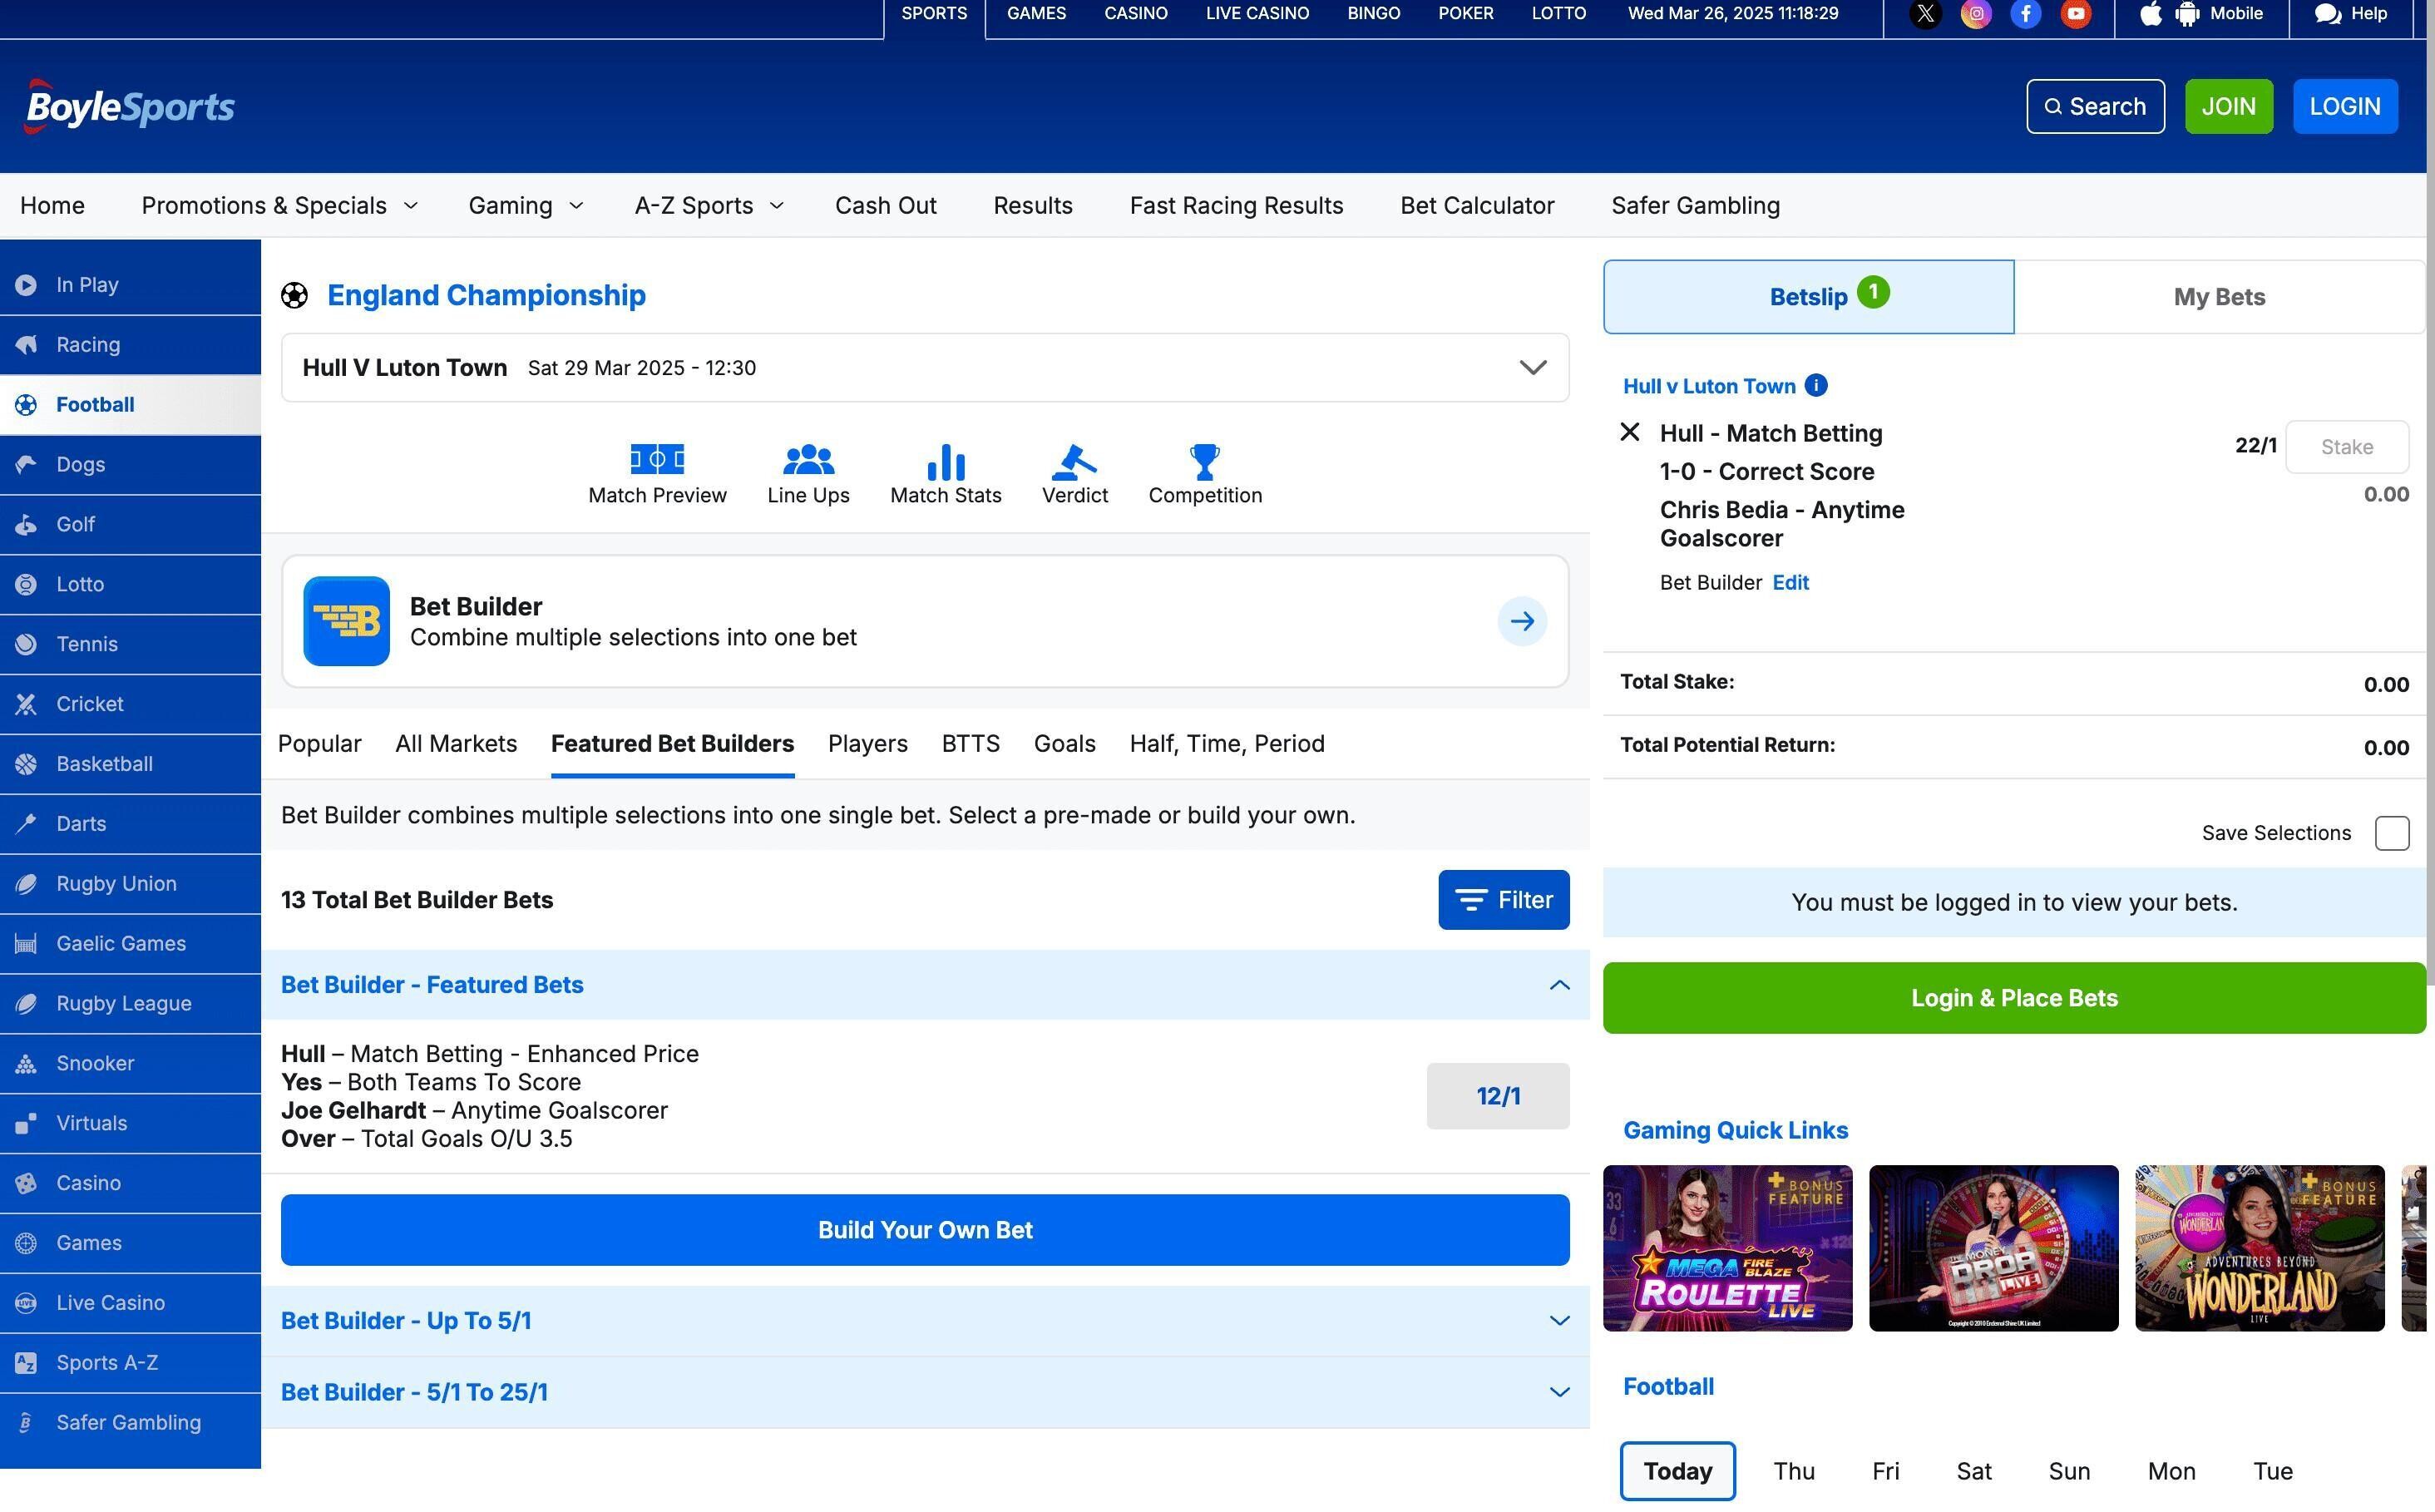
Task: Expand Bet Builder - Up To 5/1
Action: click(925, 1321)
